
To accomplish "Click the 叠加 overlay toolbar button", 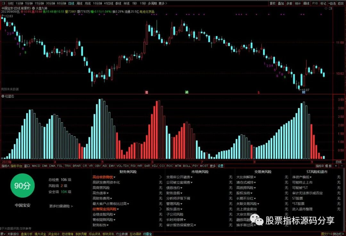I will [281, 3].
